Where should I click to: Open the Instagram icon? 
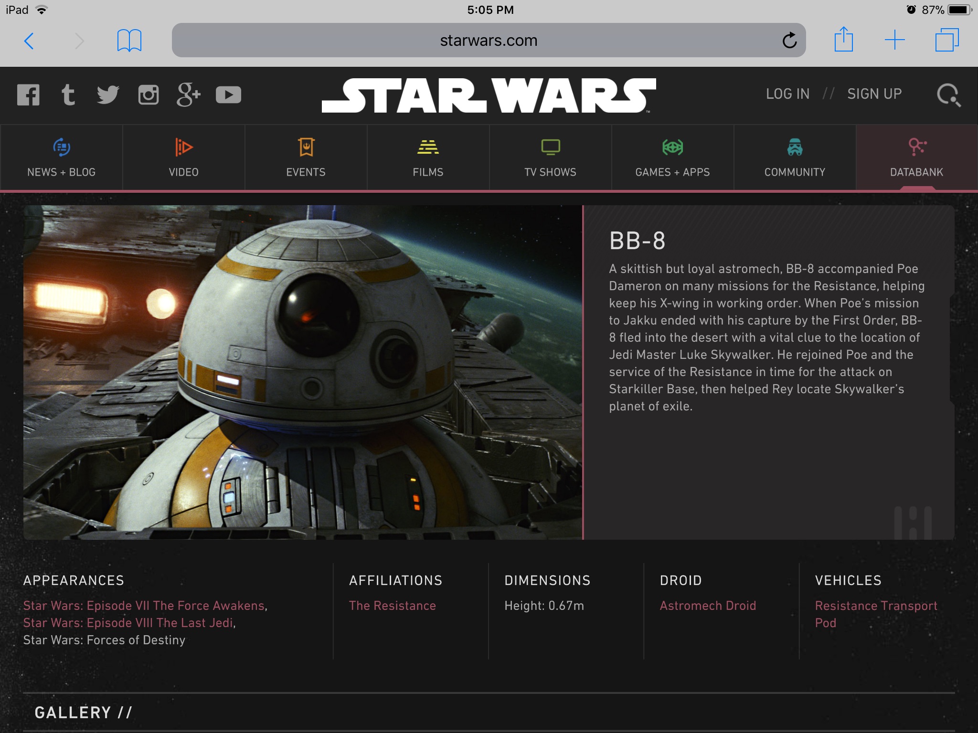[148, 95]
